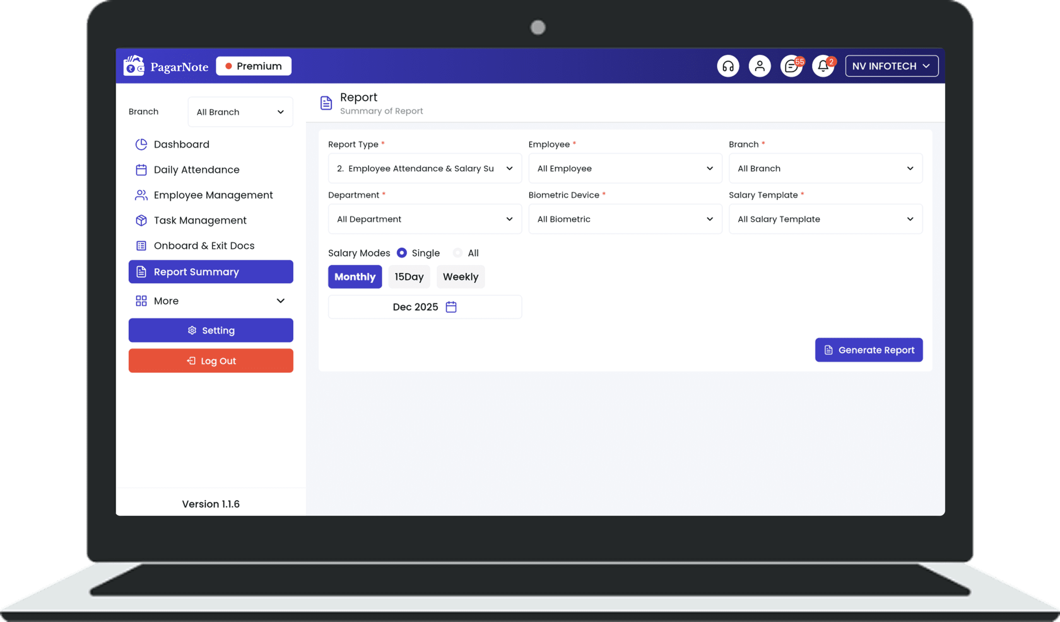
Task: Click the Log Out button
Action: (x=211, y=360)
